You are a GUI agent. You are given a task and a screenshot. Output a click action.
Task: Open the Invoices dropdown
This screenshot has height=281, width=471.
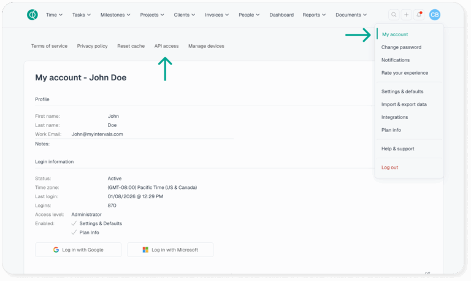216,15
